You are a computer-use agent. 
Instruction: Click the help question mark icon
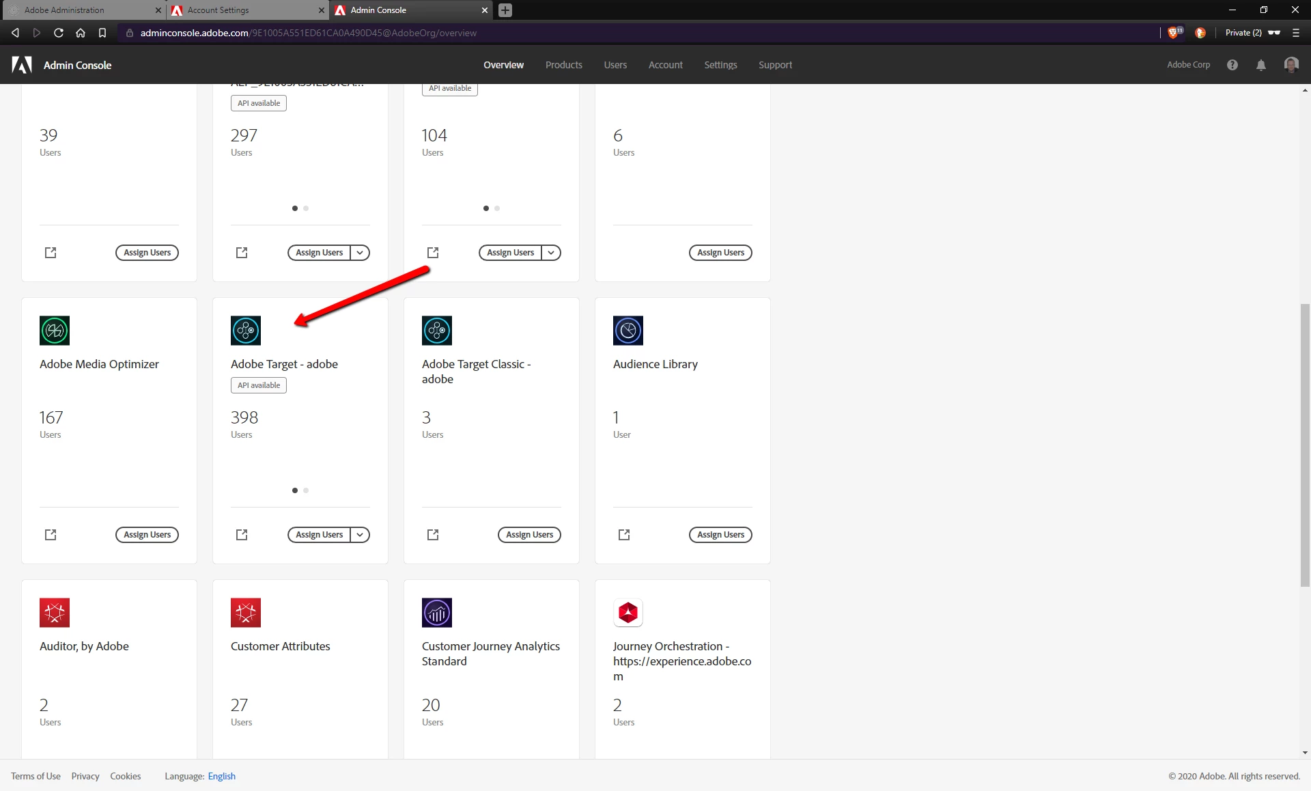coord(1232,65)
